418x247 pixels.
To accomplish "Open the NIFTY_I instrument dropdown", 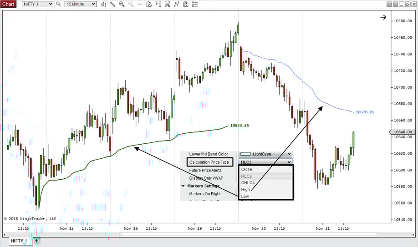I will (x=38, y=4).
